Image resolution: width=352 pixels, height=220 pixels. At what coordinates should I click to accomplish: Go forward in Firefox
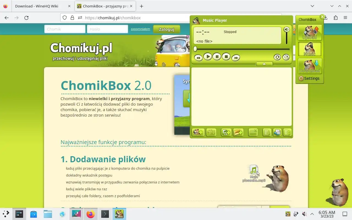coord(16,18)
